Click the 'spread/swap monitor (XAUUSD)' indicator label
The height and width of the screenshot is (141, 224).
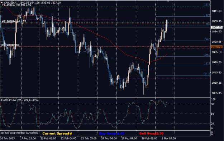coord(20,133)
